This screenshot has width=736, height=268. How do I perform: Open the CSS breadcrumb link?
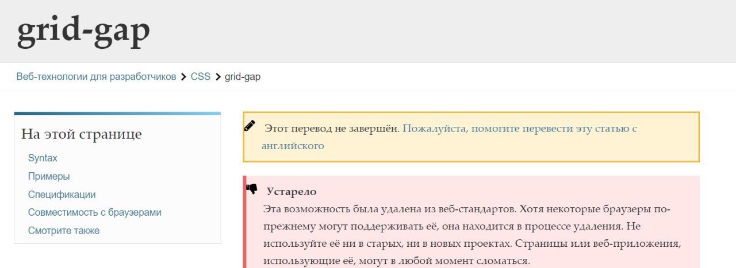[201, 76]
